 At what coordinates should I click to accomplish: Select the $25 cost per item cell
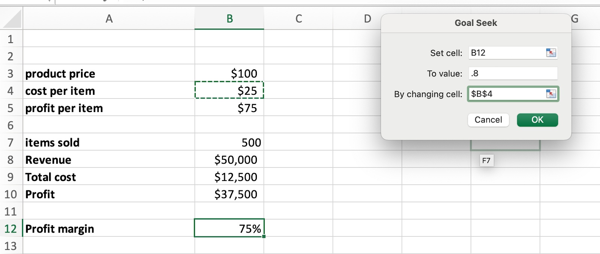[229, 91]
